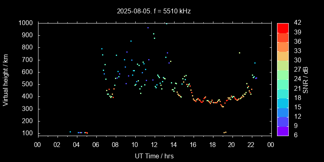Click the red 39–42 dB colorbar segment
Image resolution: width=324 pixels, height=162 pixels.
tap(282, 28)
